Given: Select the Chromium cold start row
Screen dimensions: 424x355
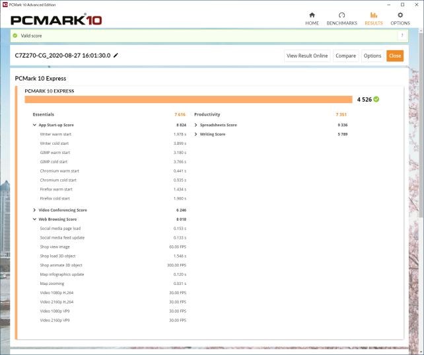Looking at the screenshot, I should 113,180.
